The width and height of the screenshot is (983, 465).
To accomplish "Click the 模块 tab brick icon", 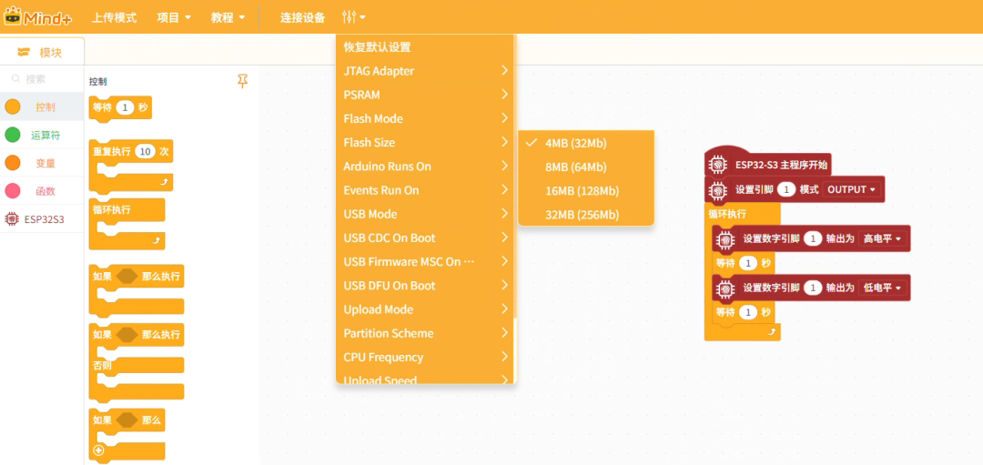I will [25, 53].
